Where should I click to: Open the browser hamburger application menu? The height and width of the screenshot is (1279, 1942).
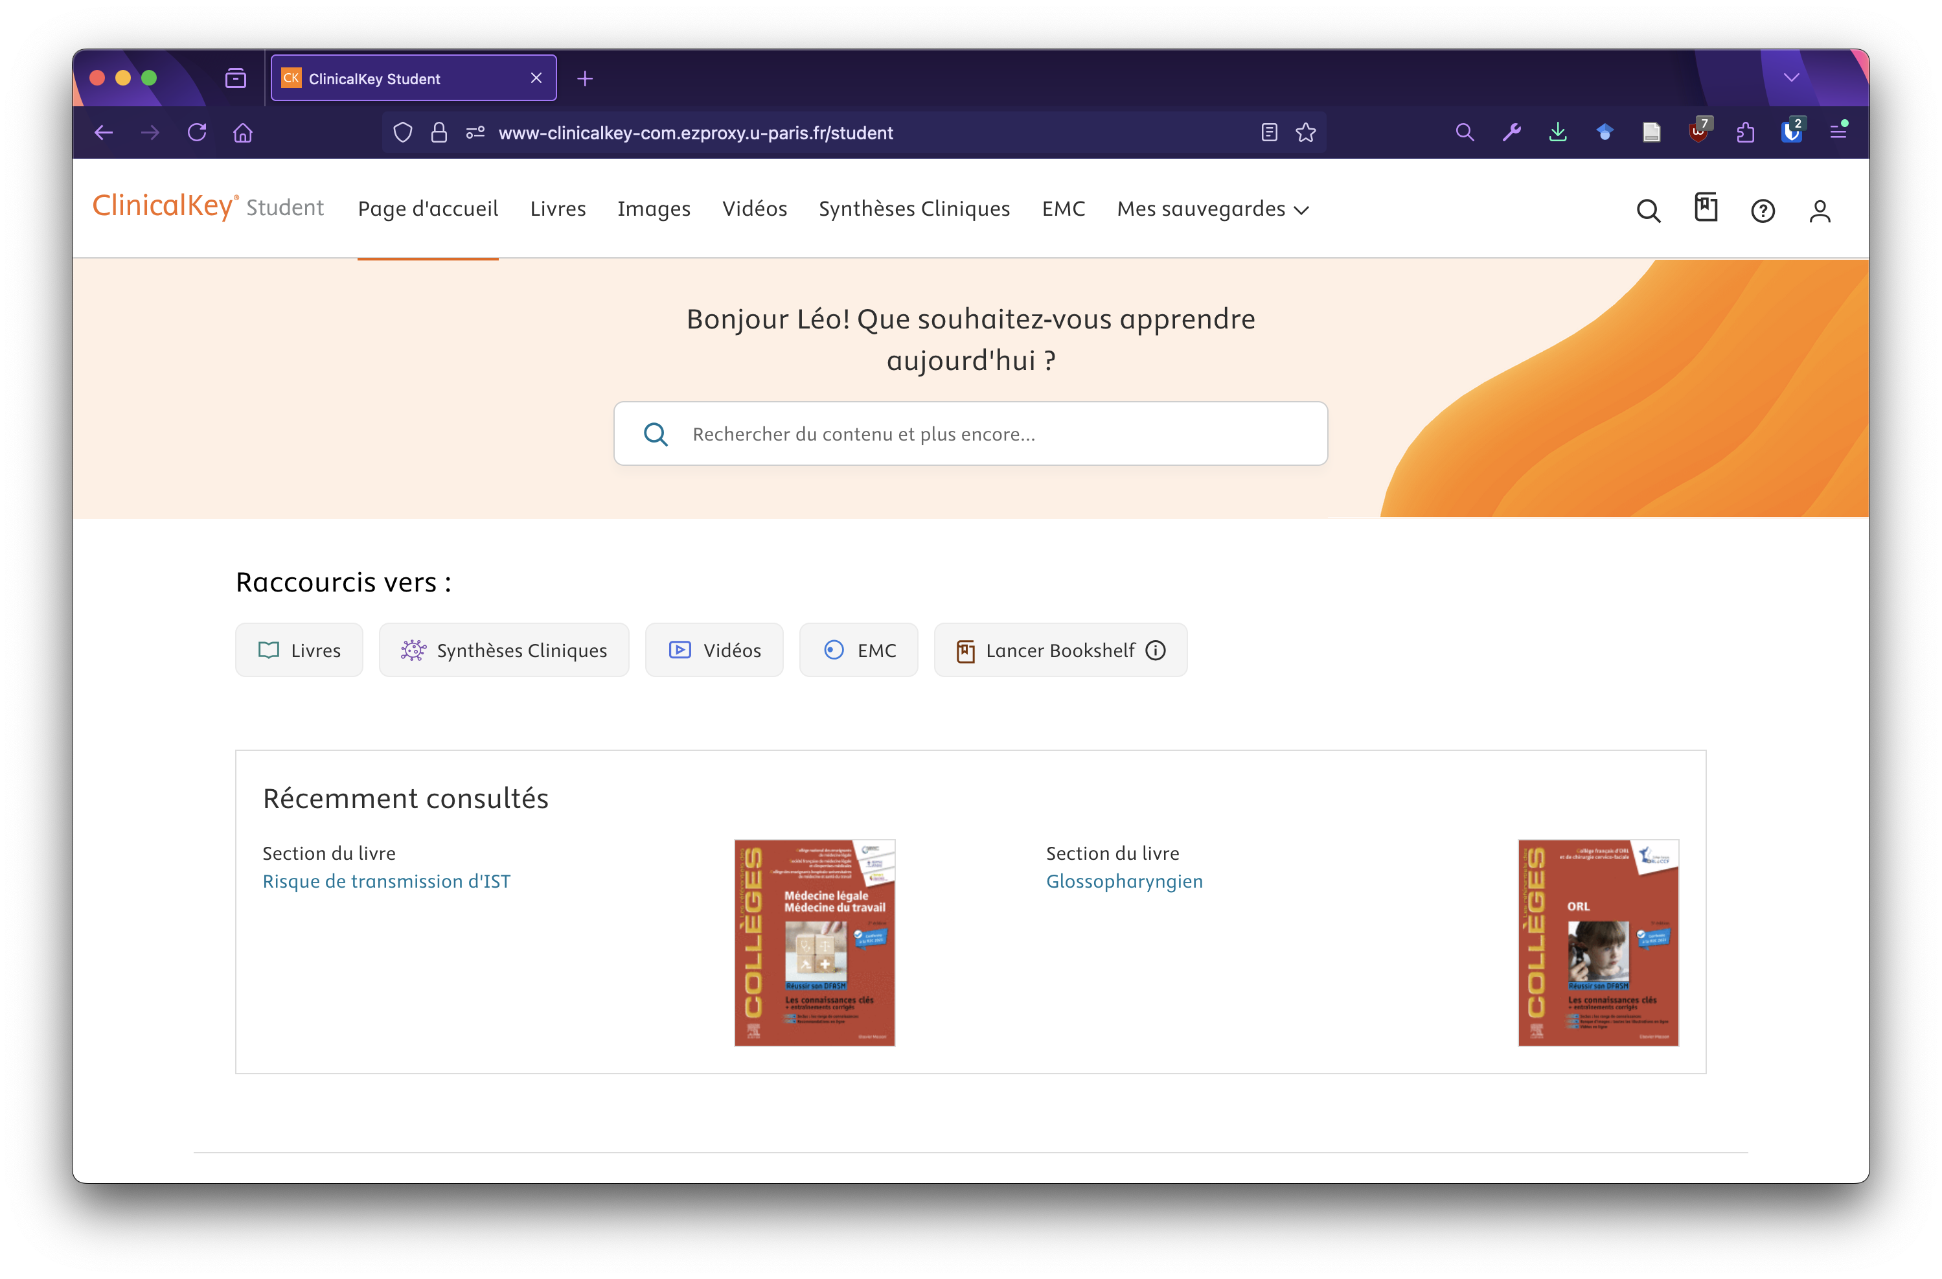pyautogui.click(x=1838, y=131)
